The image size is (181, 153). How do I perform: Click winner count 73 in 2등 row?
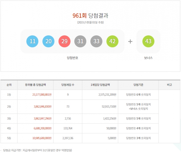(68, 107)
